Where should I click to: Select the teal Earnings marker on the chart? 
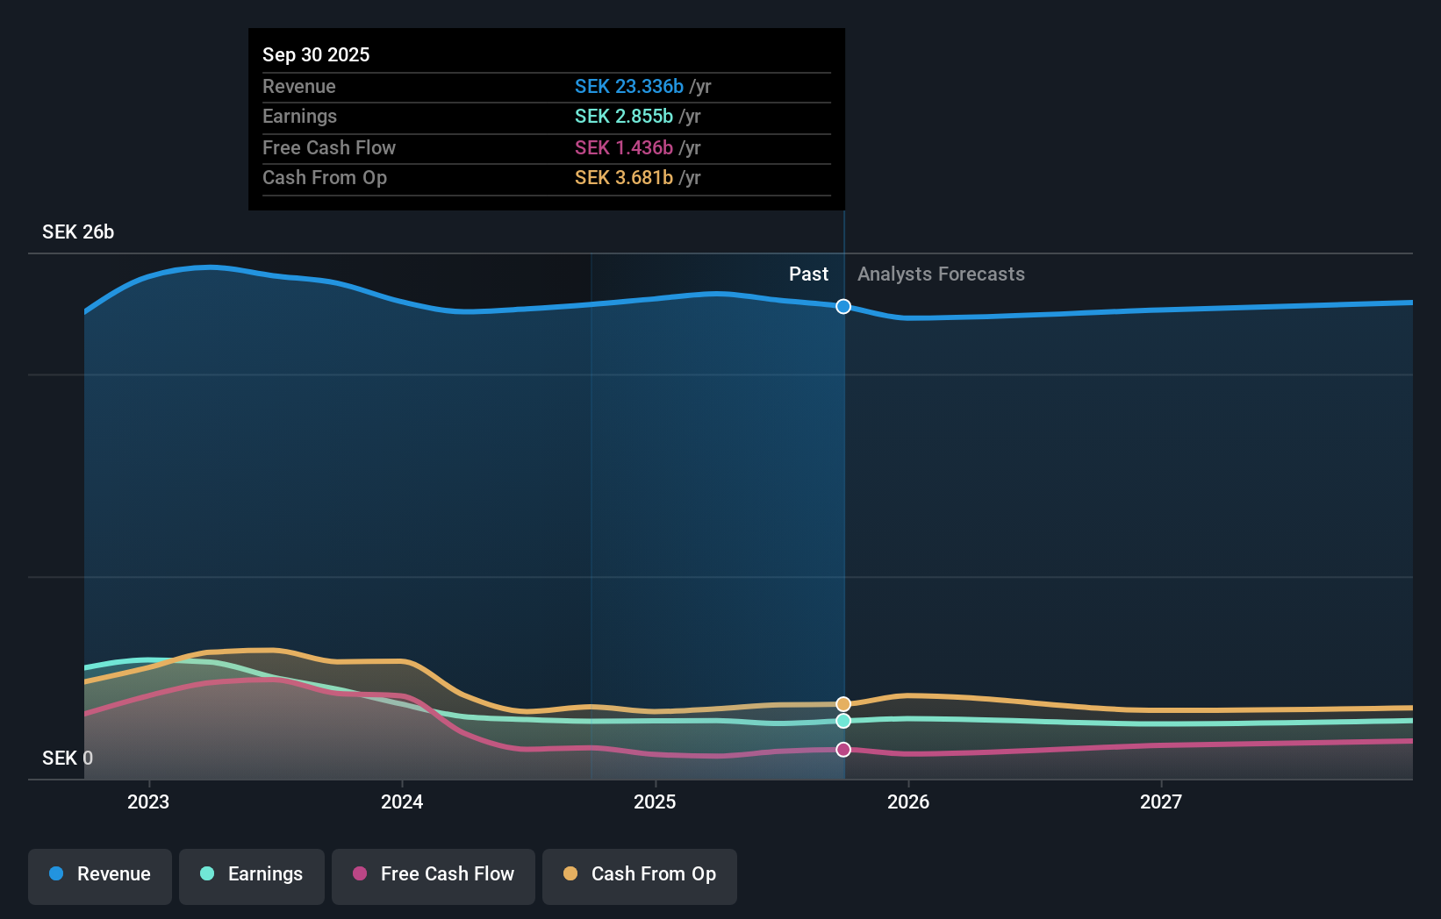pyautogui.click(x=842, y=722)
